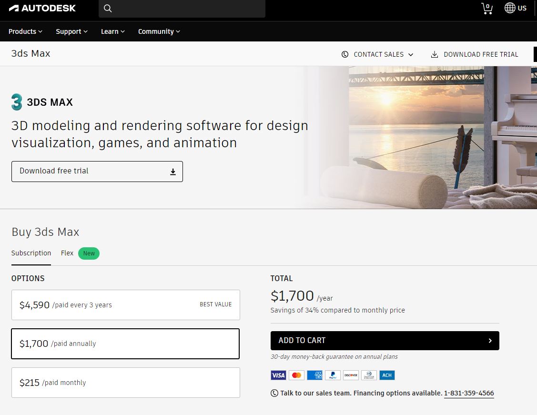Click the American Express payment icon
Screen dimensions: 537x415
tap(315, 375)
